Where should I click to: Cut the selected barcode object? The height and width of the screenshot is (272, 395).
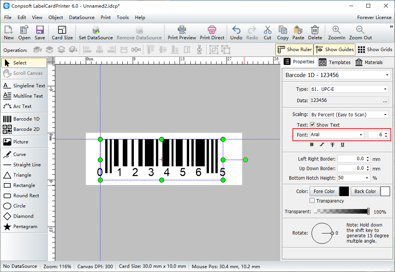(267, 33)
